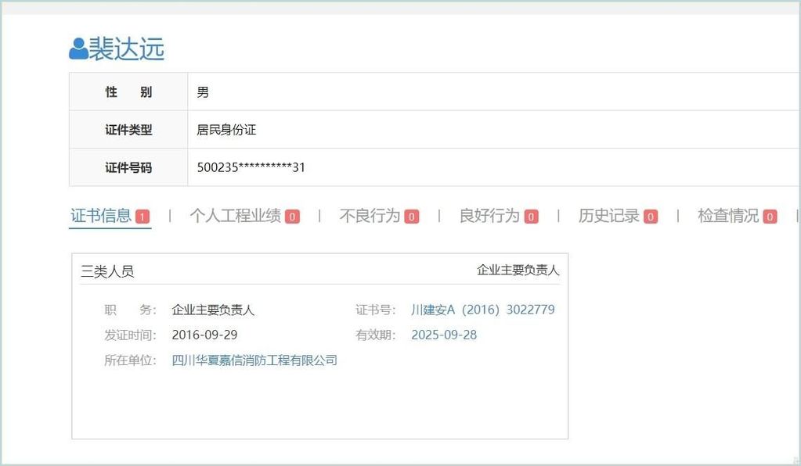The image size is (801, 466).
Task: Click the issue date 2016-09-29
Action: 204,335
